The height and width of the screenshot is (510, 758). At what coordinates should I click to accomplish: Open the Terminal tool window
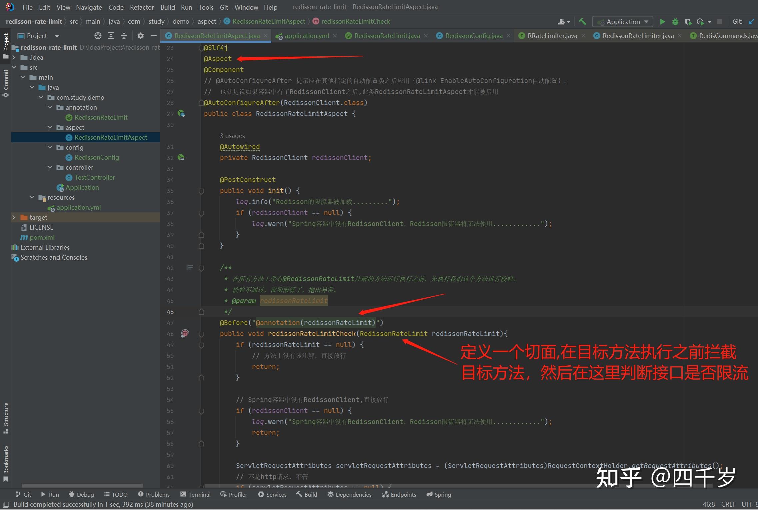pyautogui.click(x=195, y=494)
